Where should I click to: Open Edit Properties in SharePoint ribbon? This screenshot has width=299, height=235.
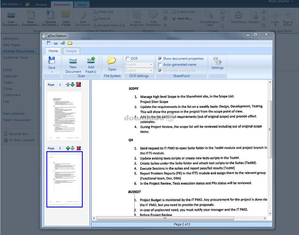coord(153,19)
